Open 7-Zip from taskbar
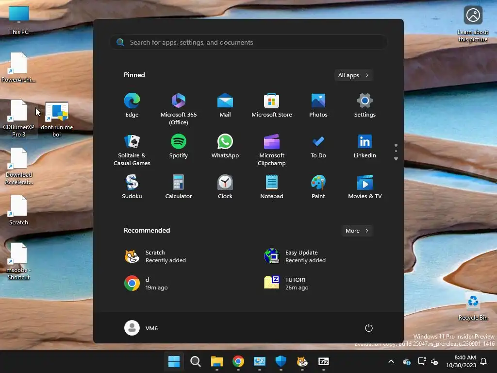 click(x=323, y=361)
